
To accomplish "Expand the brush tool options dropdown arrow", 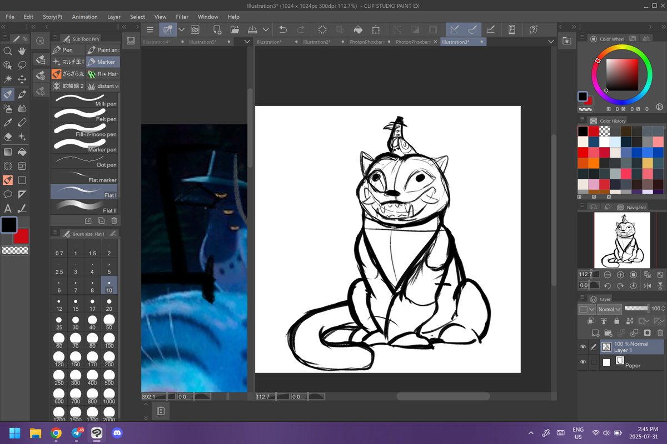I will [x=182, y=29].
